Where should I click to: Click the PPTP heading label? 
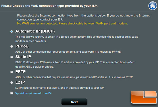point(21,72)
